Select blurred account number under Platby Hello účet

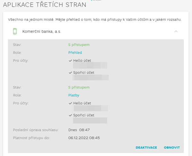91,108
